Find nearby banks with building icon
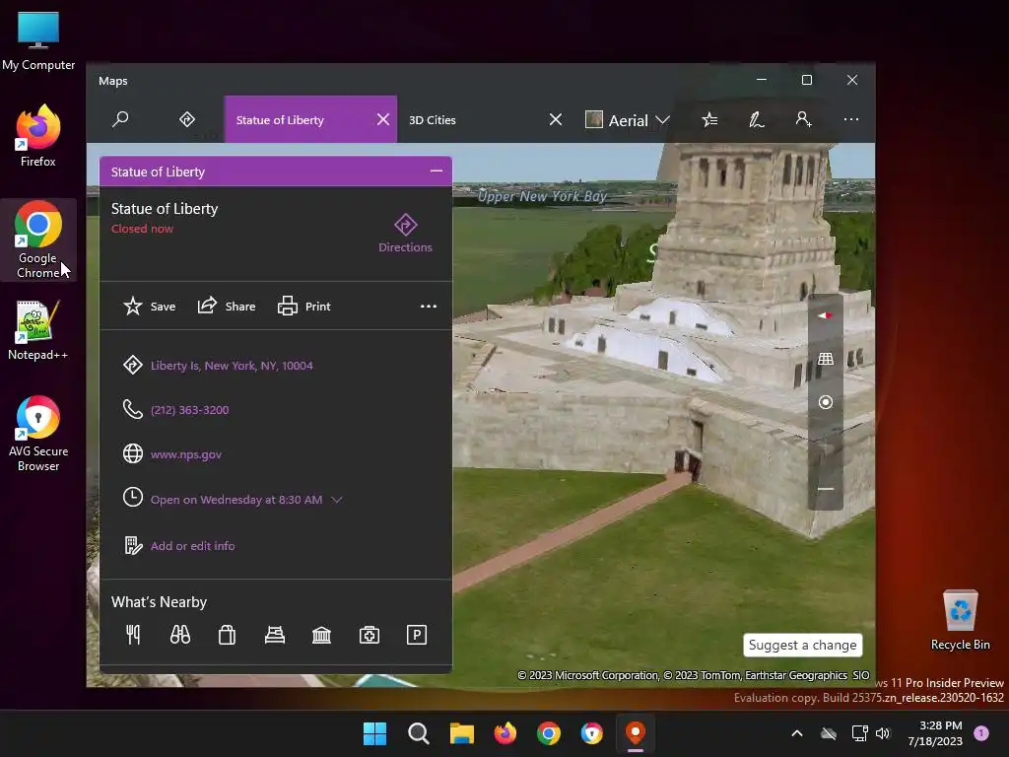Viewport: 1009px width, 757px height. point(322,636)
